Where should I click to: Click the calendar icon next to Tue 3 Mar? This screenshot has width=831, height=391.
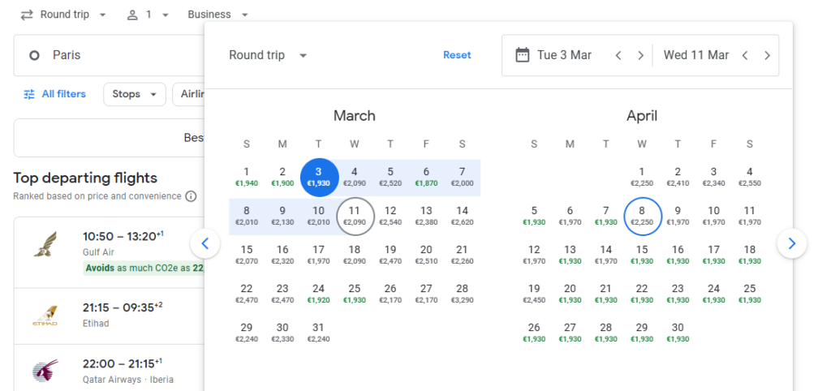click(523, 55)
